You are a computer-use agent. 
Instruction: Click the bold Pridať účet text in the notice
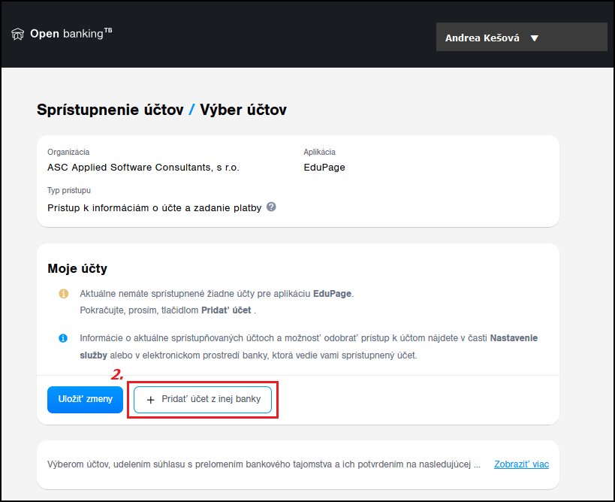tap(226, 310)
